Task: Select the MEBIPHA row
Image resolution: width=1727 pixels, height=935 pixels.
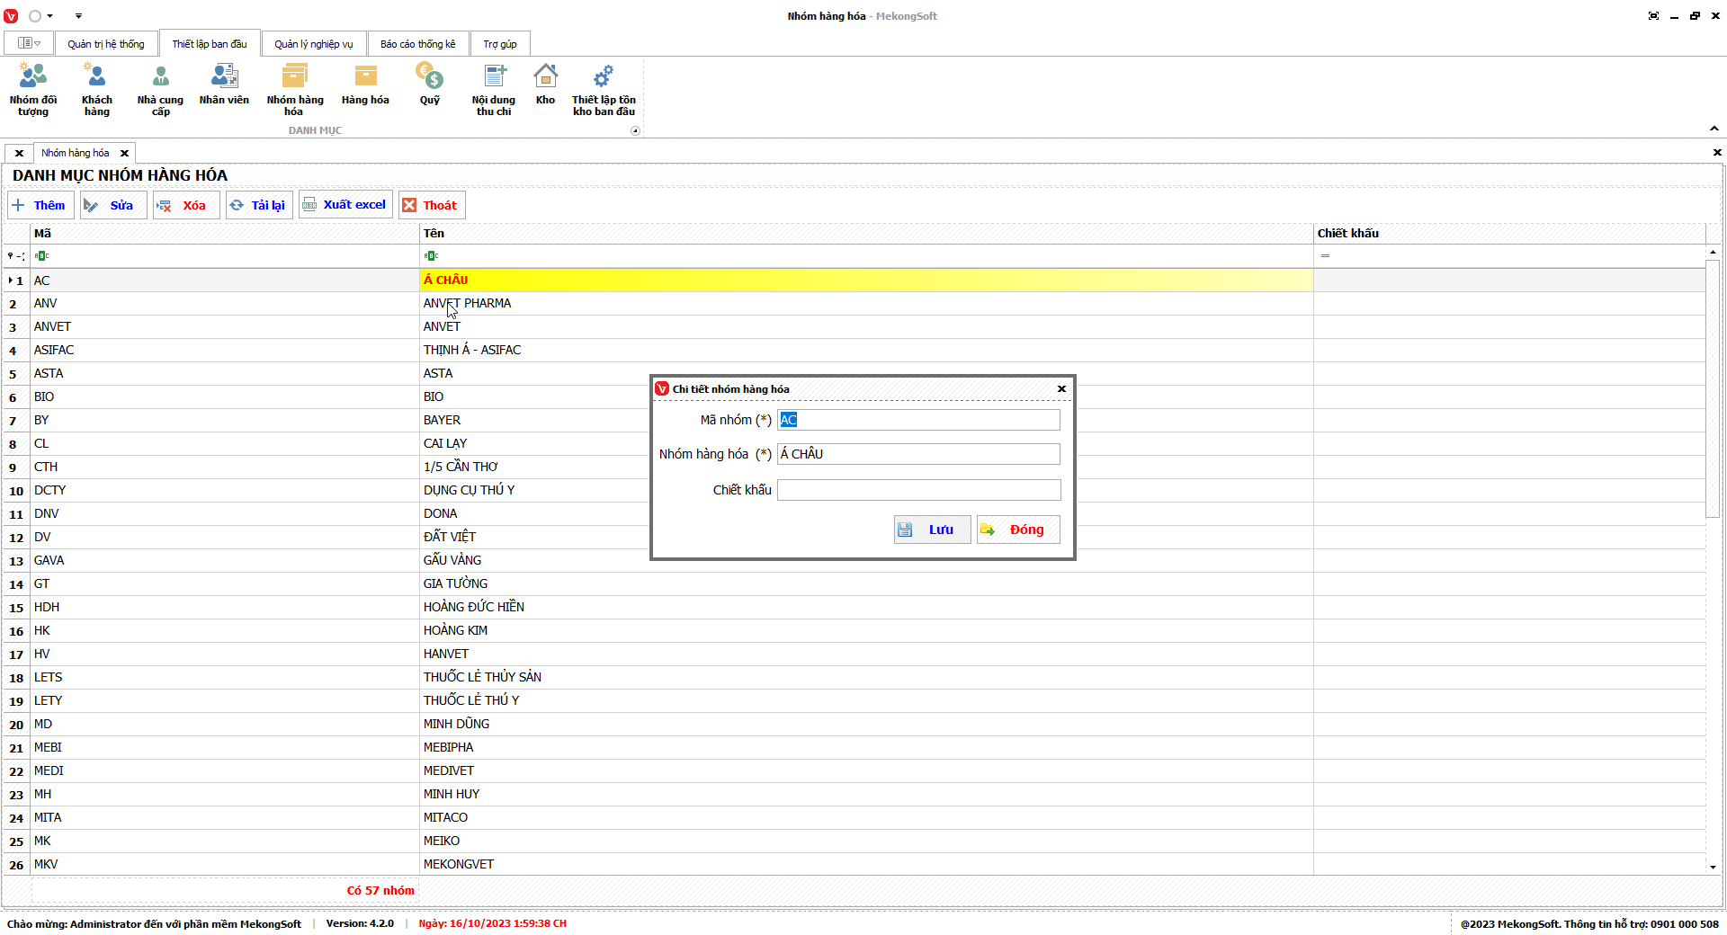Action: pyautogui.click(x=854, y=748)
